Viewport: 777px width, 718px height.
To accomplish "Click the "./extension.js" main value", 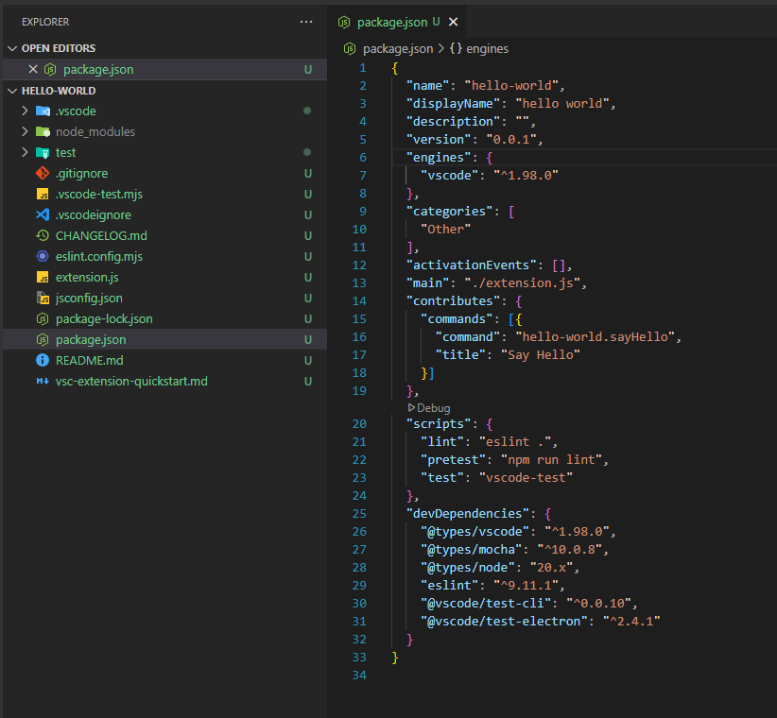I will [523, 283].
